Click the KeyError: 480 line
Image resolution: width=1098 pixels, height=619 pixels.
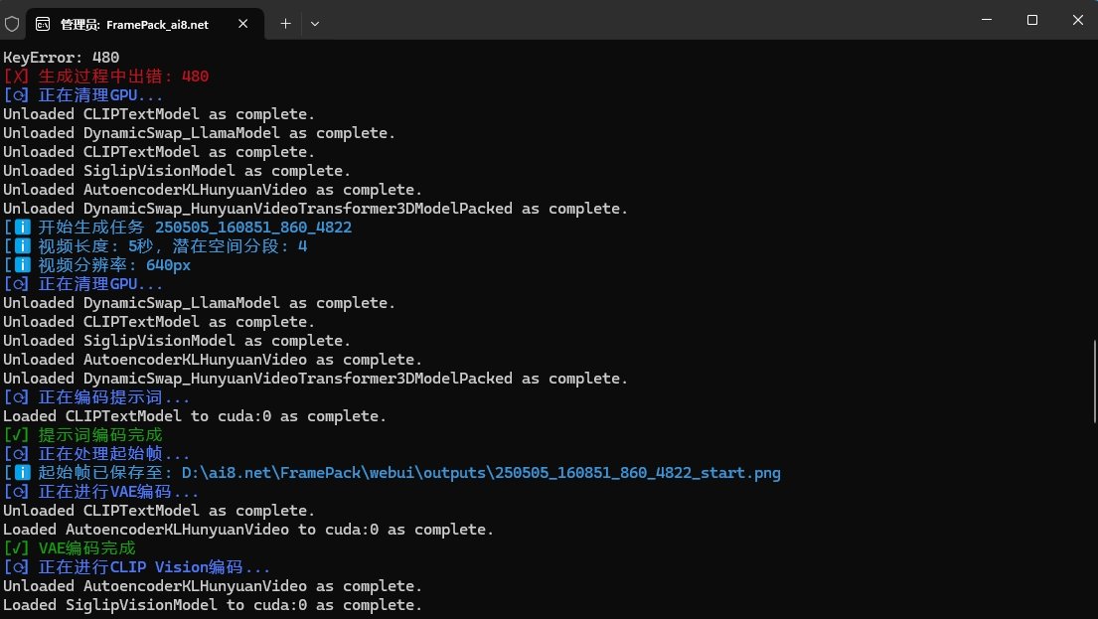point(62,58)
